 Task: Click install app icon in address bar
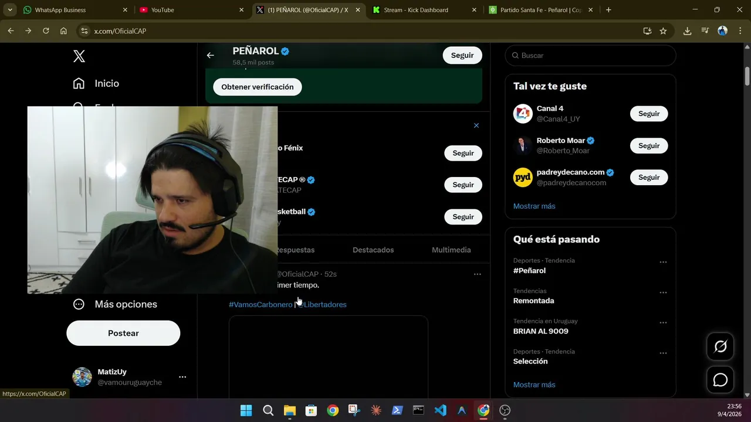click(x=647, y=31)
